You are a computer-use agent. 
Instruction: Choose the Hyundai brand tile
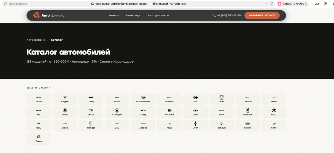pyautogui.click(x=169, y=112)
